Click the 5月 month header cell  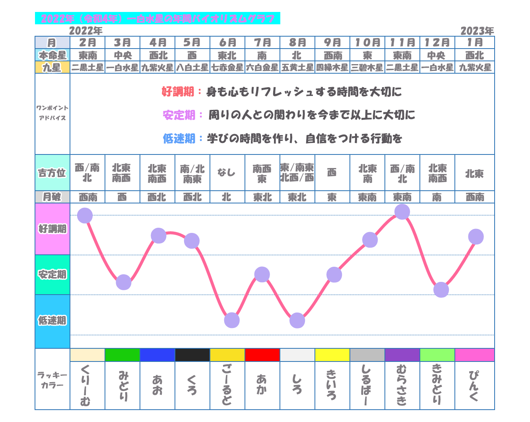coord(192,43)
